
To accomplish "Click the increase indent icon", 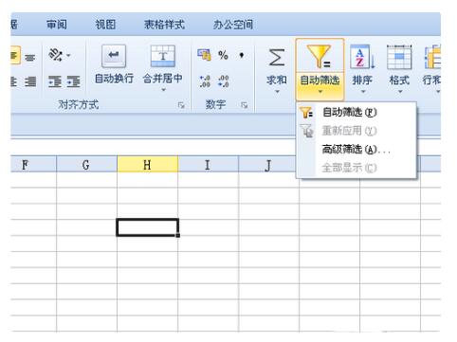I will (74, 81).
